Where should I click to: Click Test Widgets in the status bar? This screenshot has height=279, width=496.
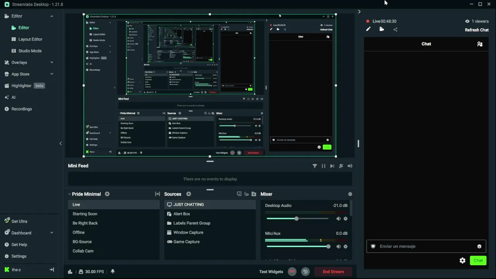pyautogui.click(x=271, y=272)
